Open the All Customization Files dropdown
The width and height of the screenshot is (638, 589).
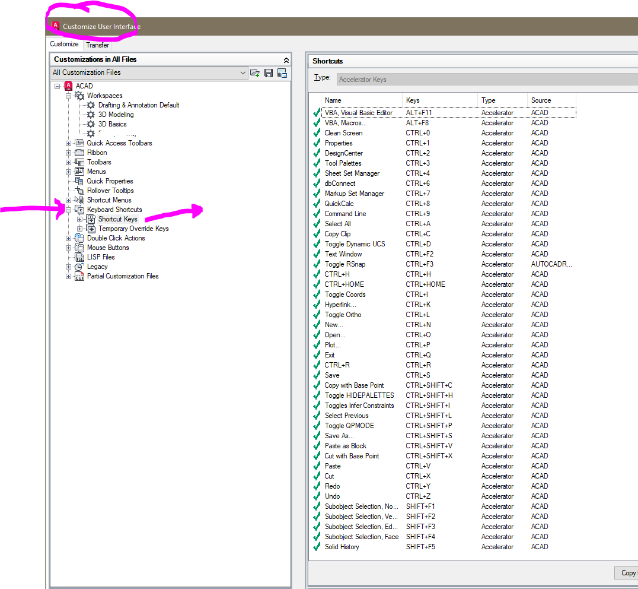pyautogui.click(x=244, y=72)
